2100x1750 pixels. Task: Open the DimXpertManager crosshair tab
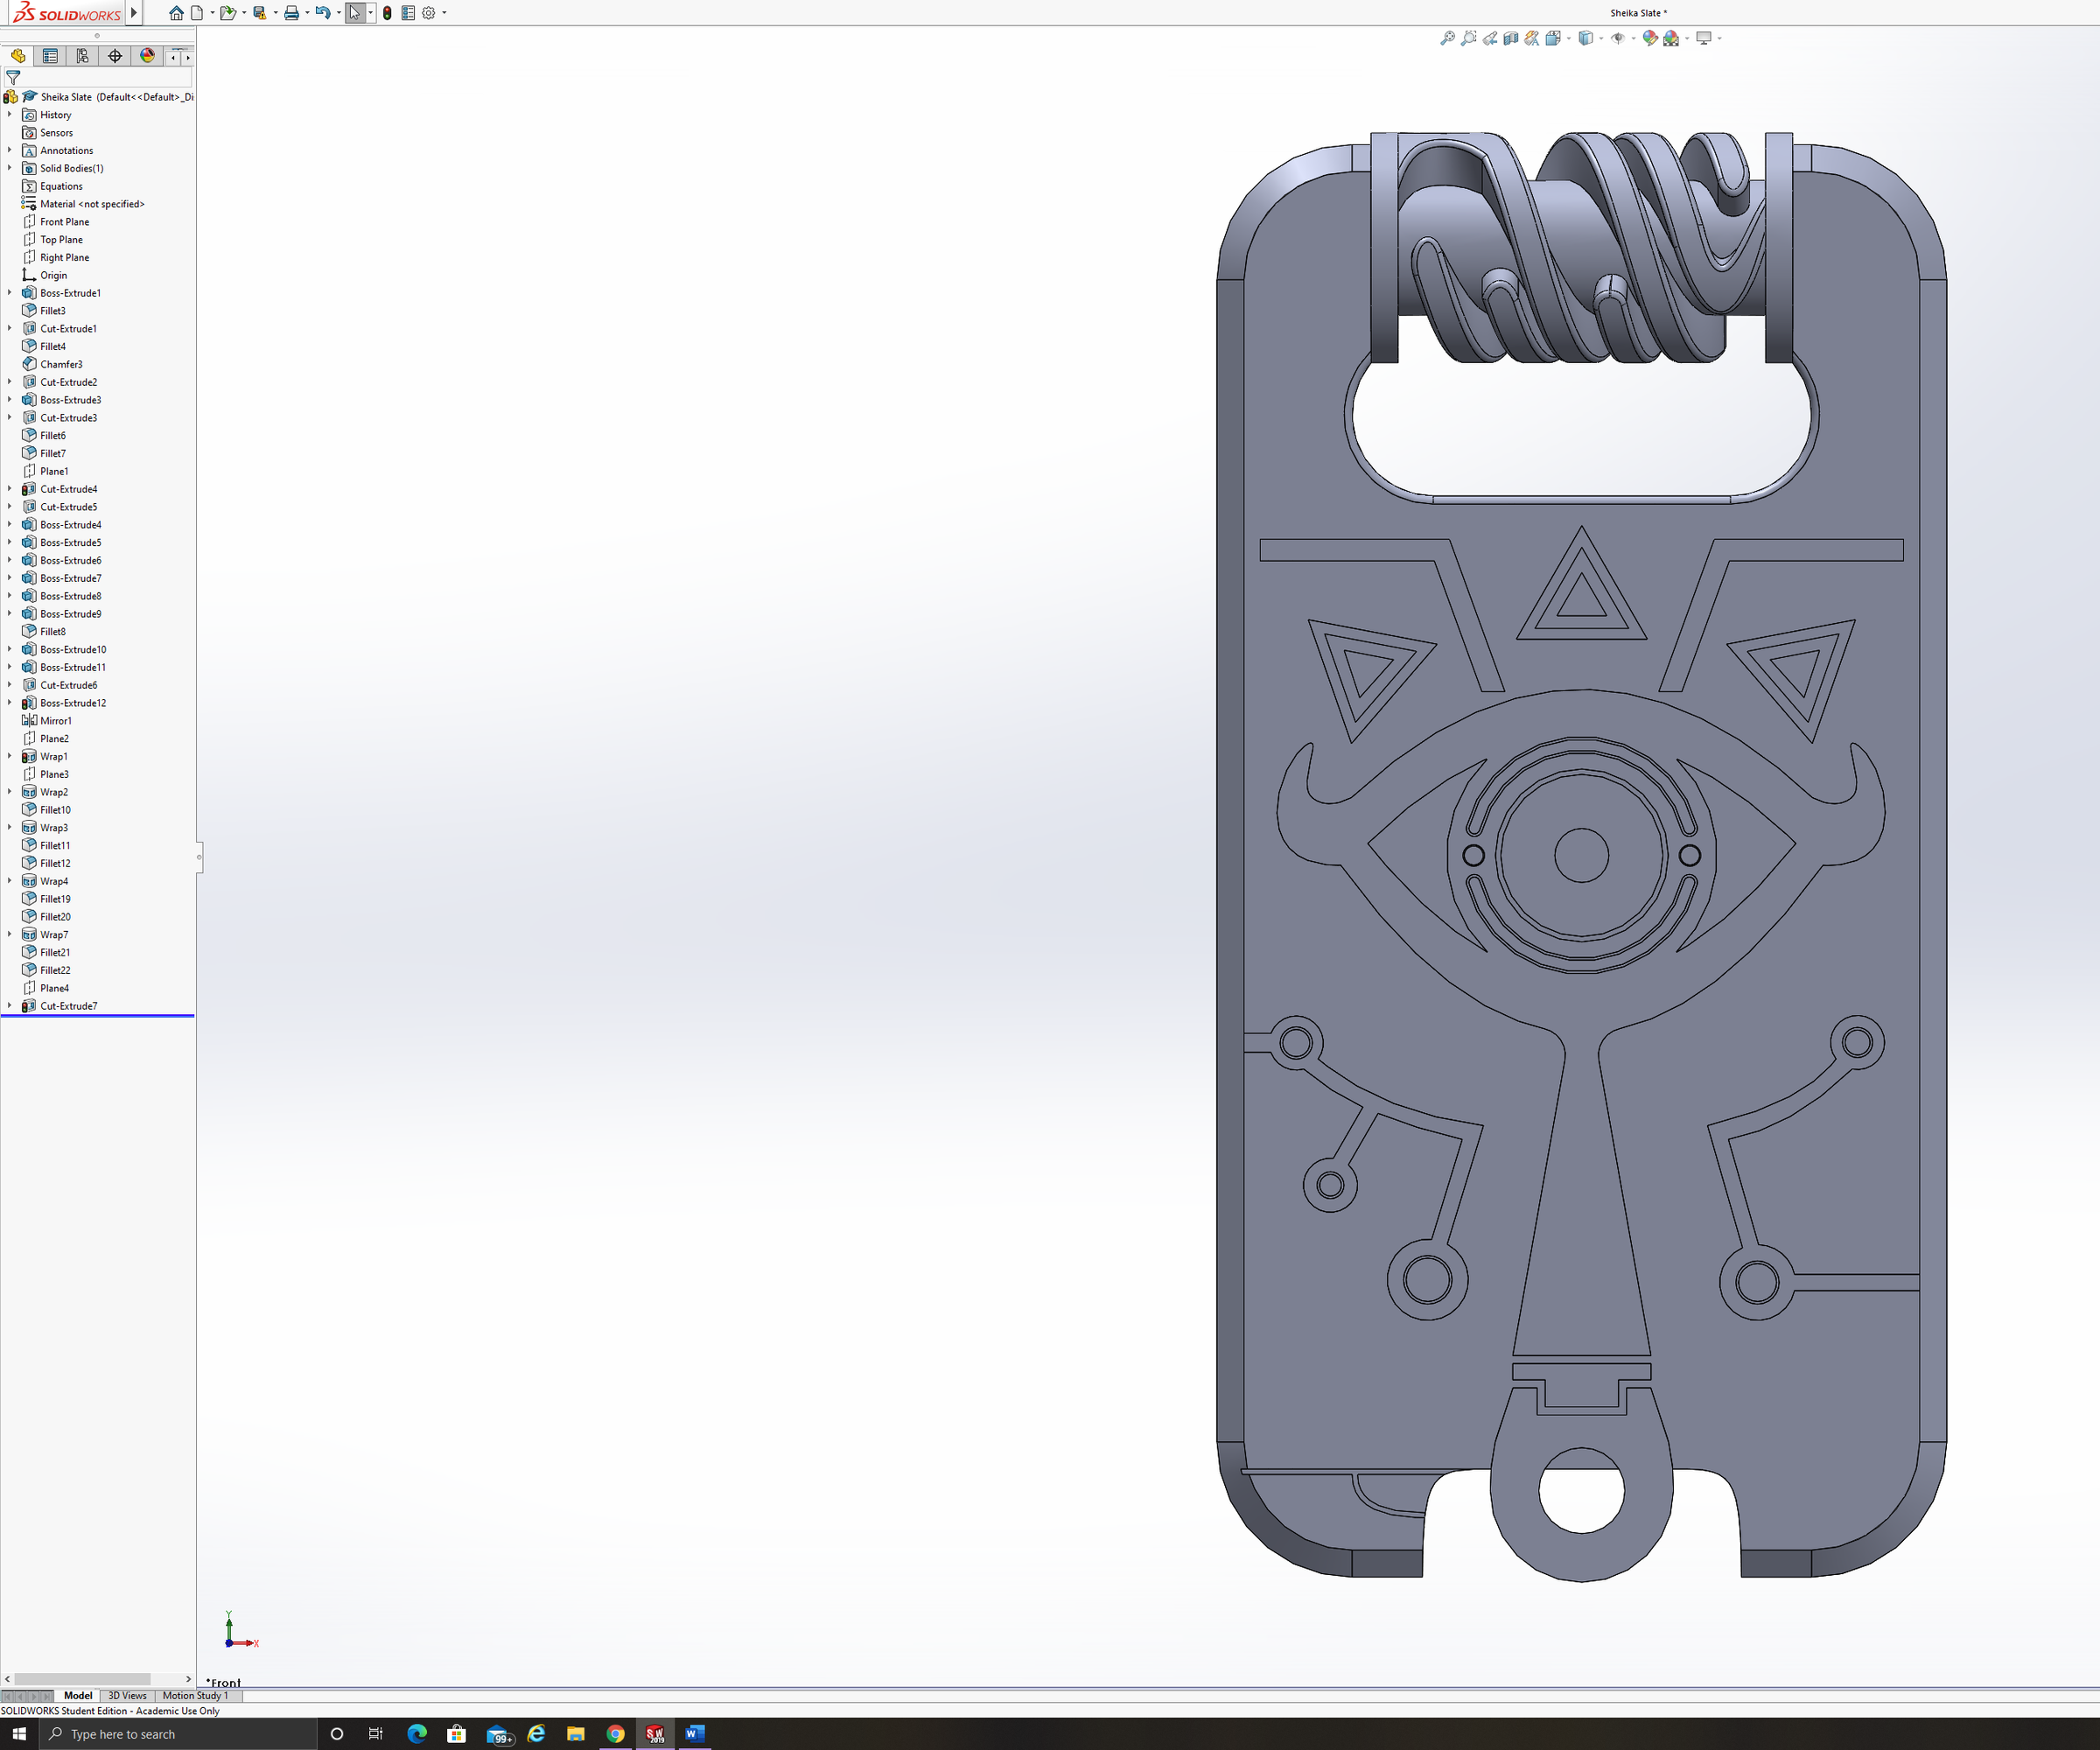point(115,56)
